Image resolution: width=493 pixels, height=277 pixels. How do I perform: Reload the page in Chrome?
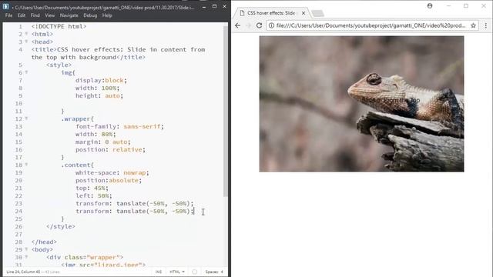pyautogui.click(x=259, y=25)
